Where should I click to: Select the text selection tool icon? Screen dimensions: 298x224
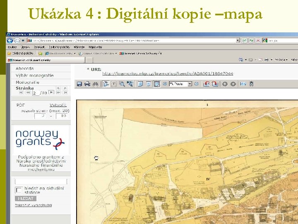click(x=114, y=84)
